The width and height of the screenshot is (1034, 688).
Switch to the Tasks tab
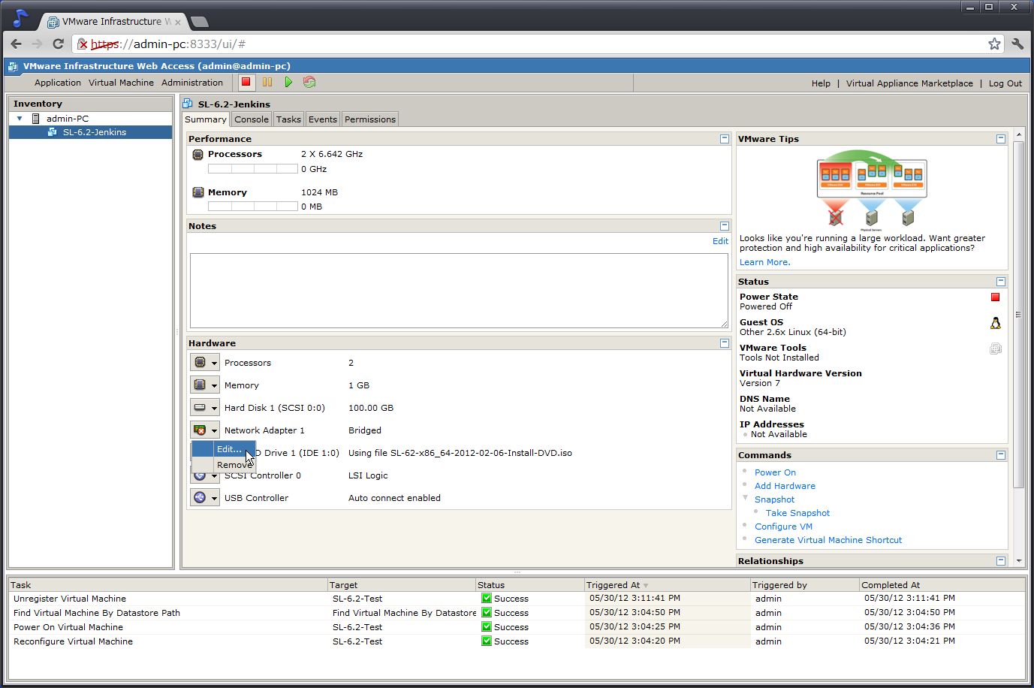(x=288, y=119)
